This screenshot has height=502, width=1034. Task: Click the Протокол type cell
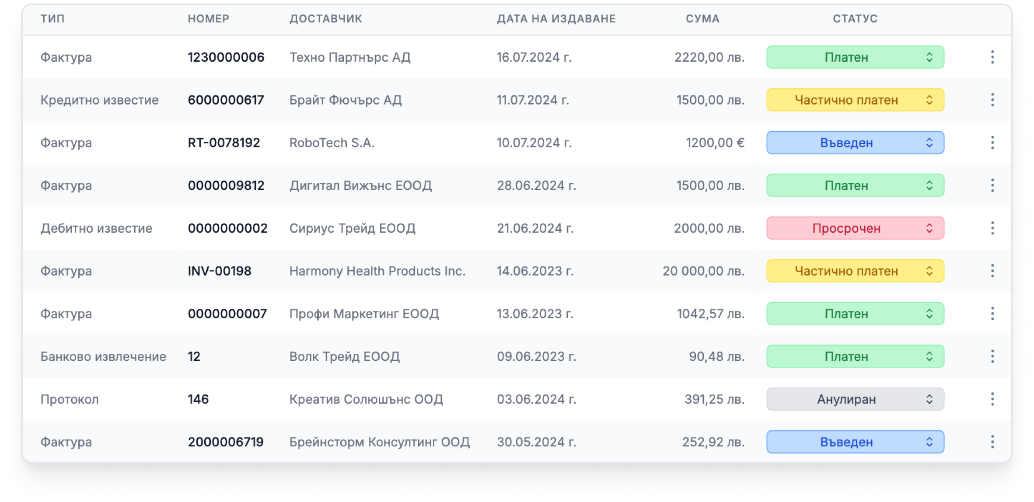[70, 399]
